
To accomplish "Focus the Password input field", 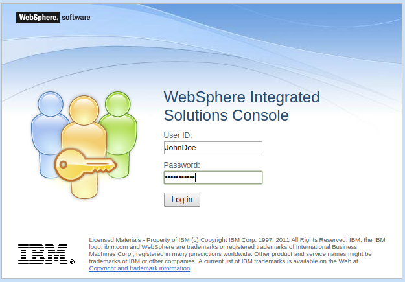I will (x=213, y=178).
